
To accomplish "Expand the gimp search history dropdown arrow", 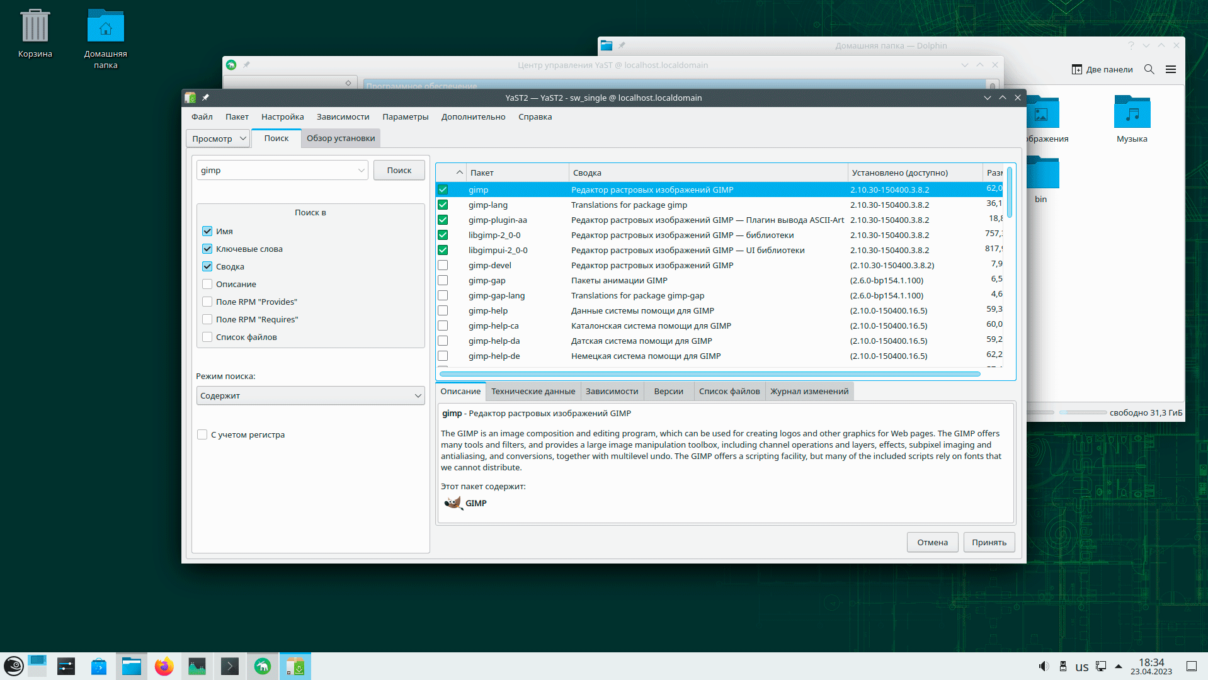I will tap(361, 171).
